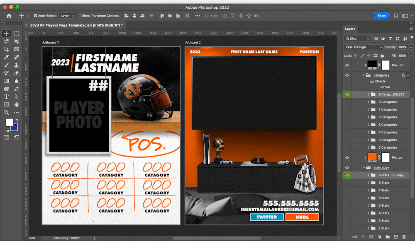Filter layers by adjustment layer icon
Screen dimensions: 415x241
pos(383,39)
